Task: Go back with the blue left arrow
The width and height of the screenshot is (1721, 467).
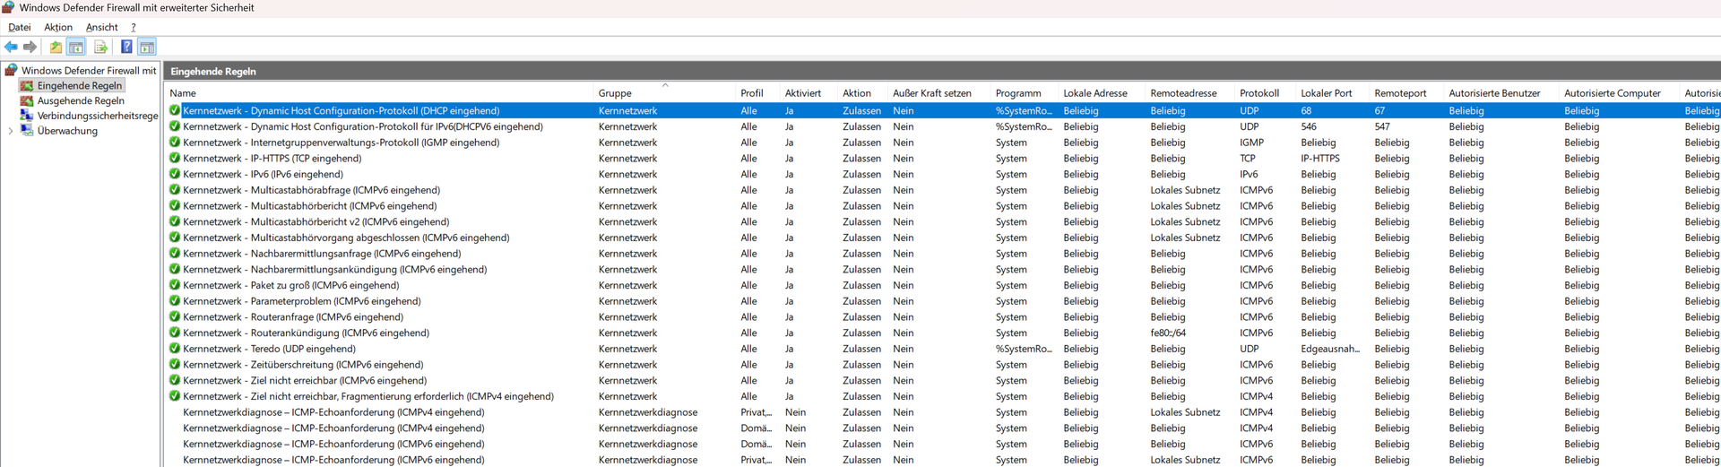Action: point(11,47)
